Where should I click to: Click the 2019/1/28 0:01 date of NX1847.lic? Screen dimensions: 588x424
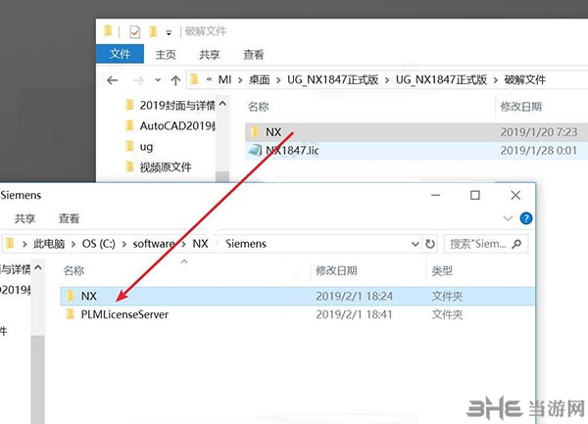point(538,151)
